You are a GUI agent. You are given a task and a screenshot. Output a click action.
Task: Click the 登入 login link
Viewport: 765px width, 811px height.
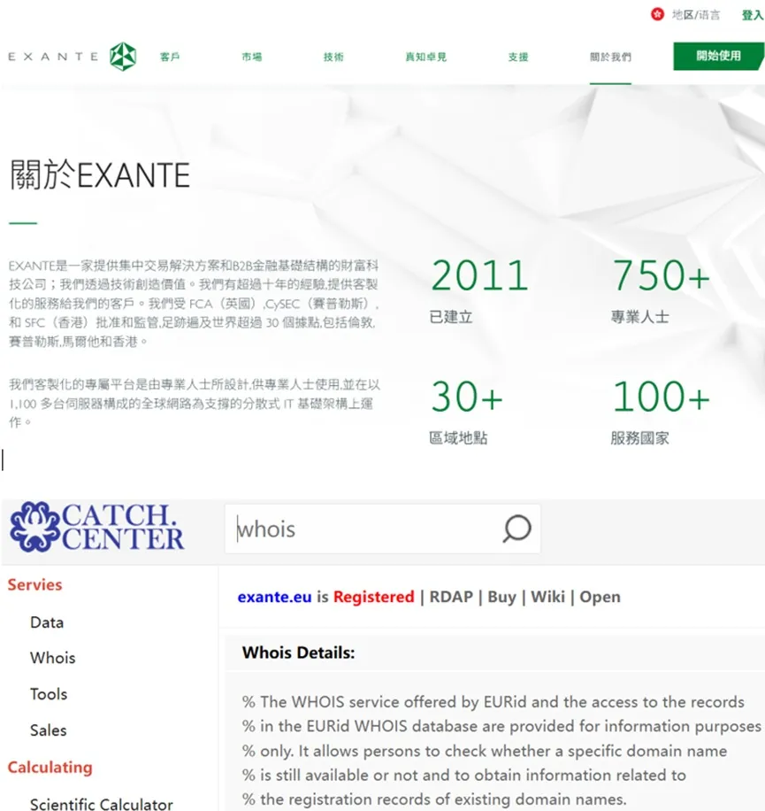pos(753,15)
